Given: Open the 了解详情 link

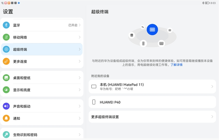Looking at the screenshot, I should 176,65.
